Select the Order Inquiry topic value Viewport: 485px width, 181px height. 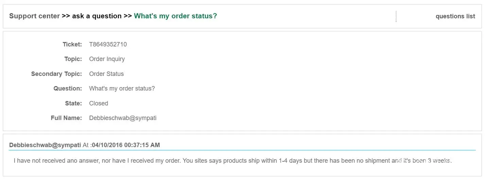[107, 59]
